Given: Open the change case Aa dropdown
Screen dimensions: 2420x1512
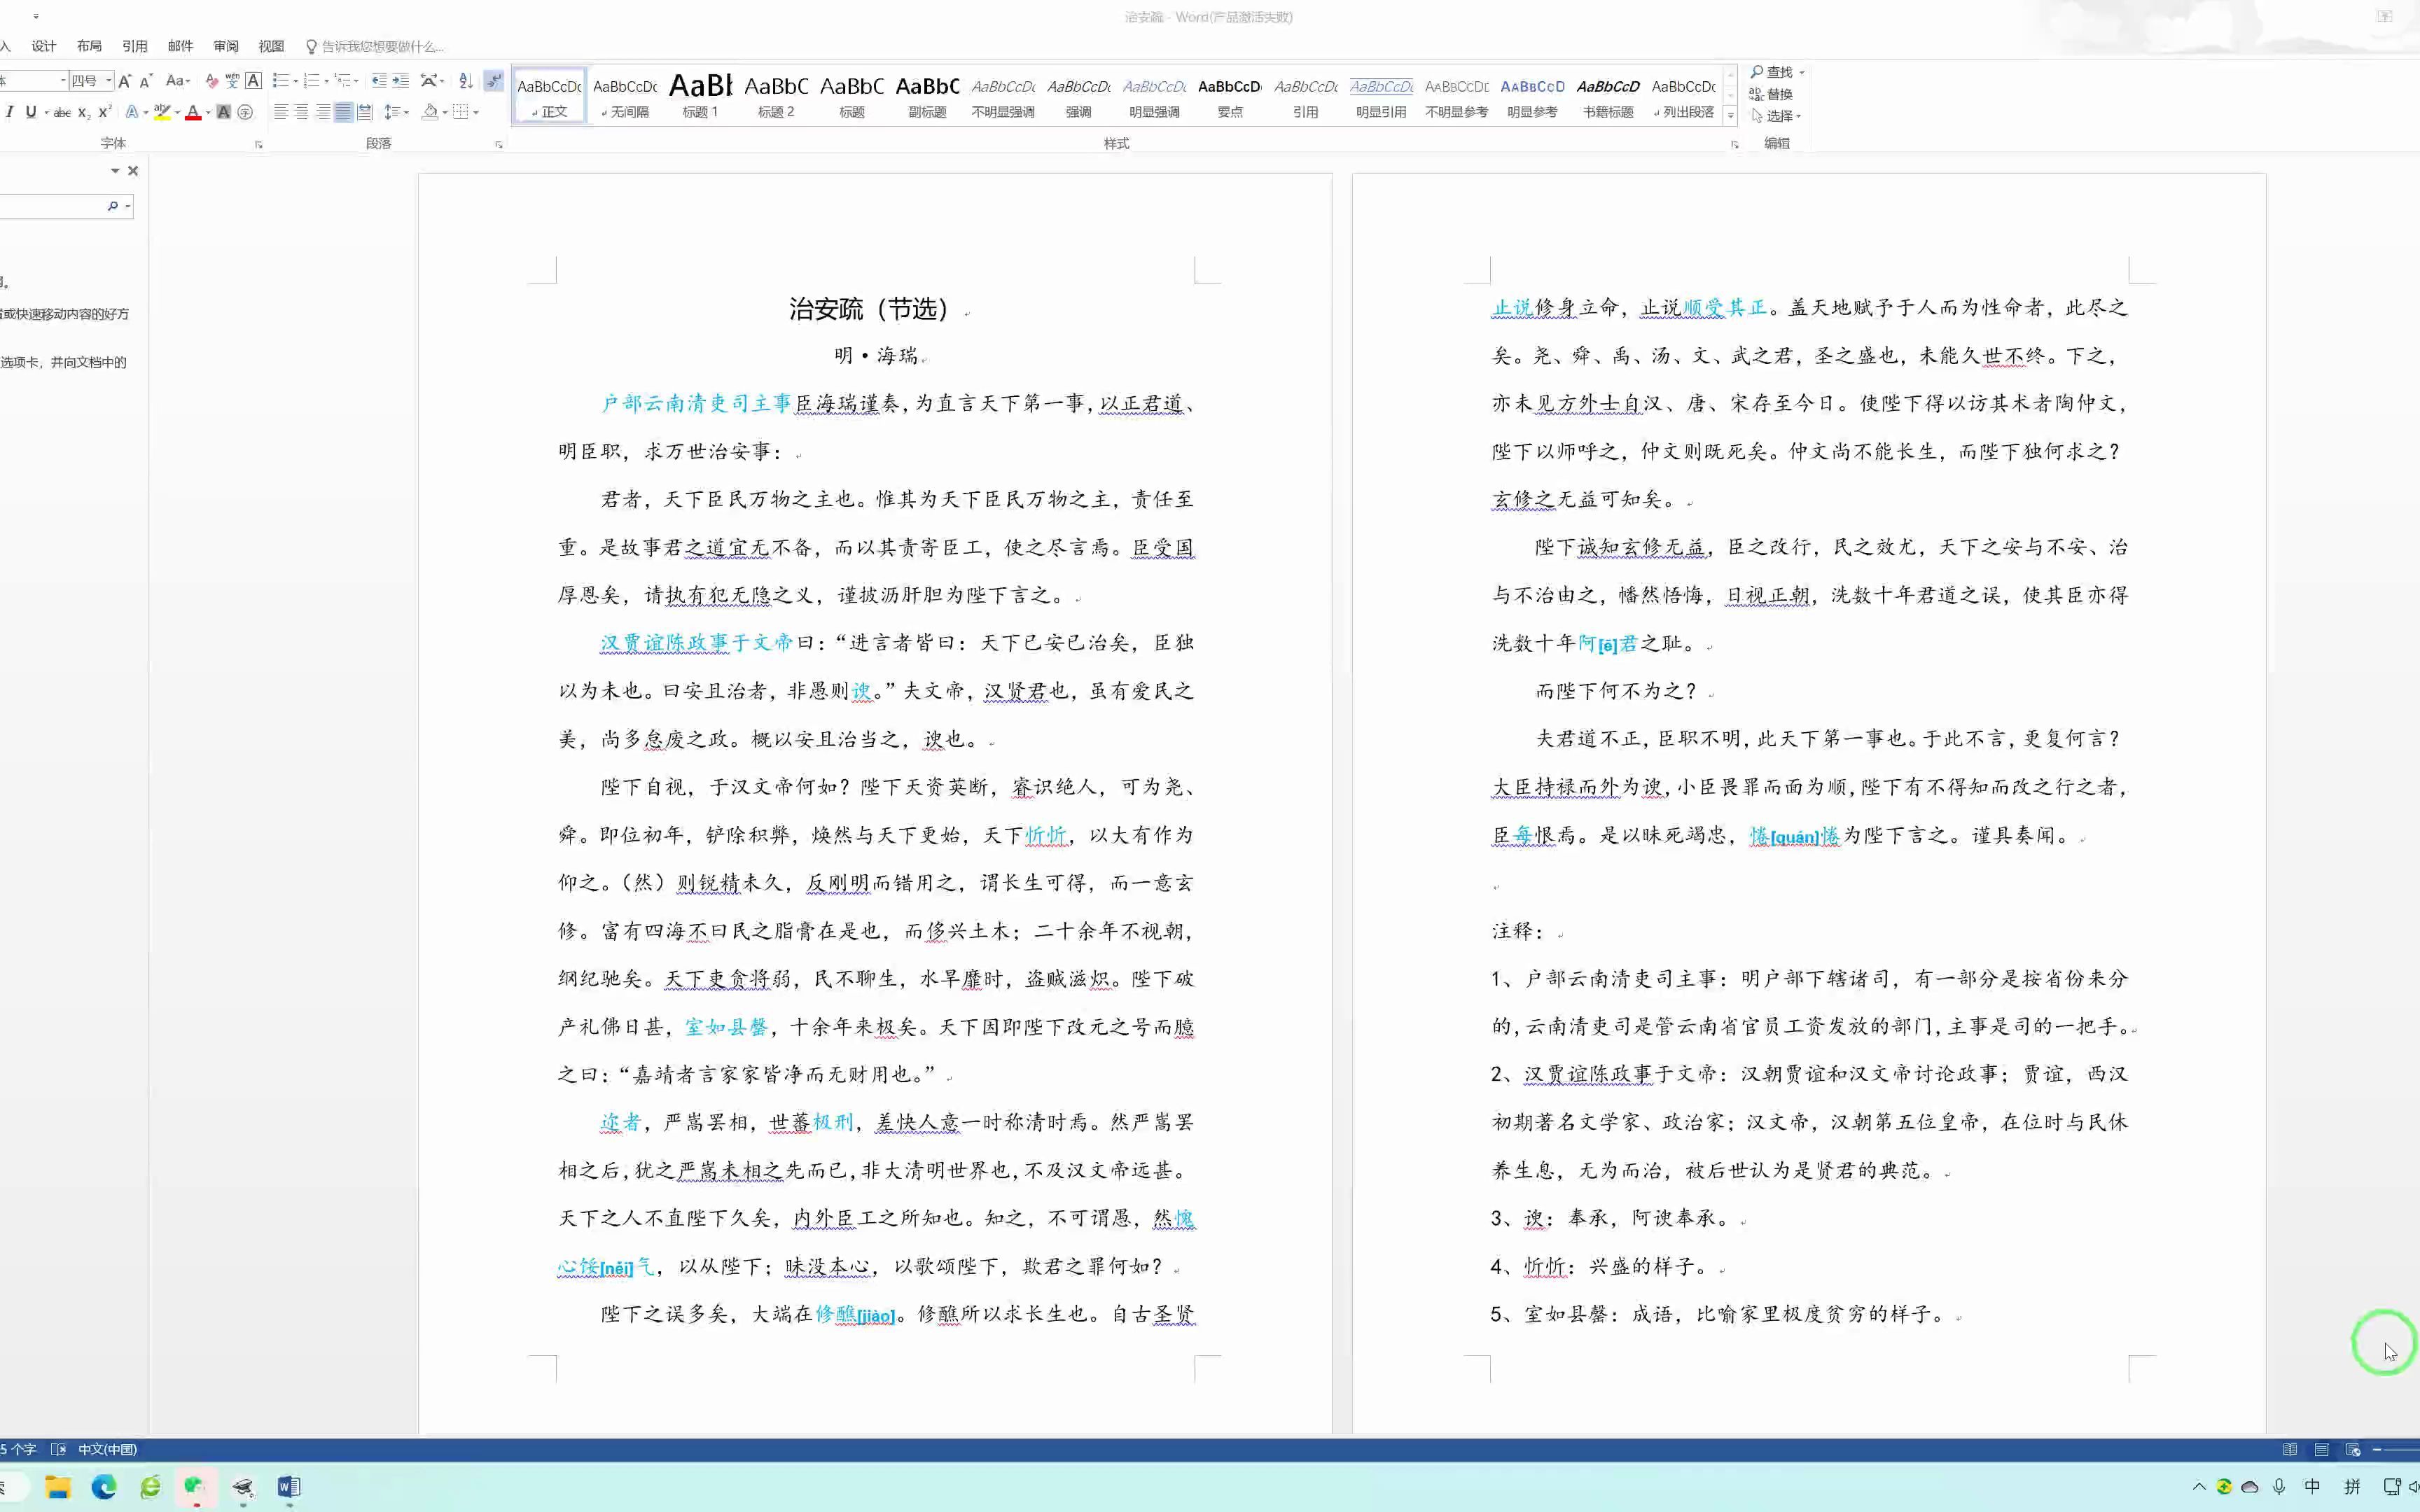Looking at the screenshot, I should (178, 80).
